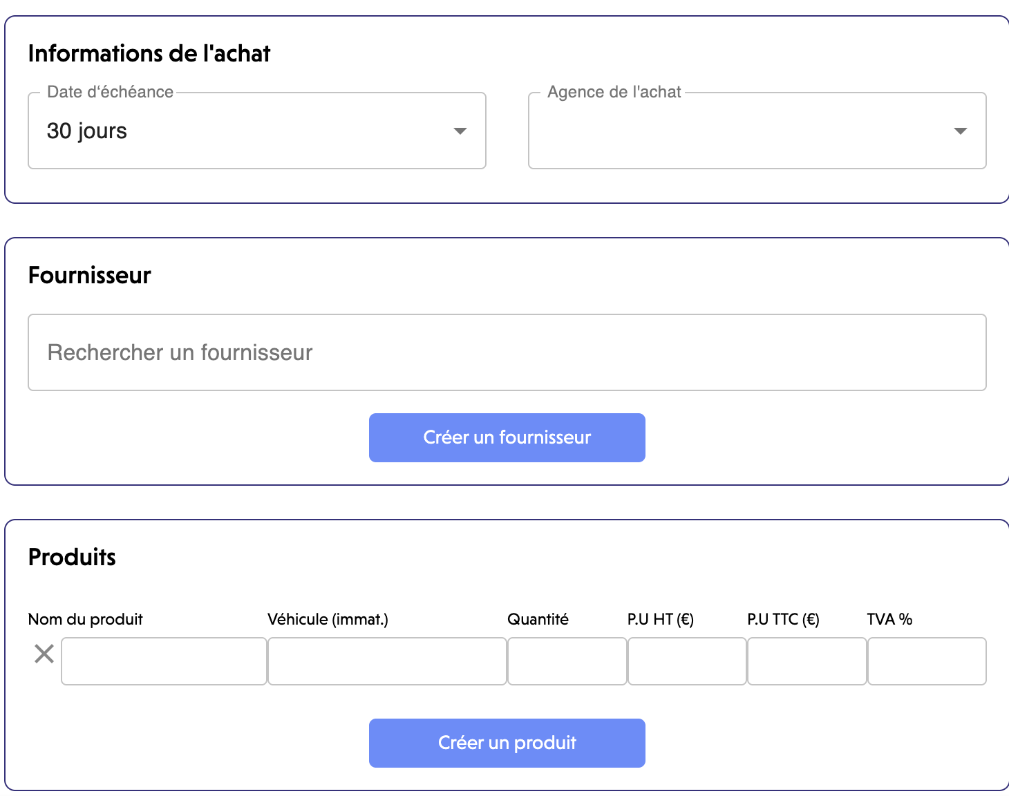This screenshot has height=796, width=1009.
Task: Click the Véhicule (immat.) column label
Action: [x=328, y=619]
